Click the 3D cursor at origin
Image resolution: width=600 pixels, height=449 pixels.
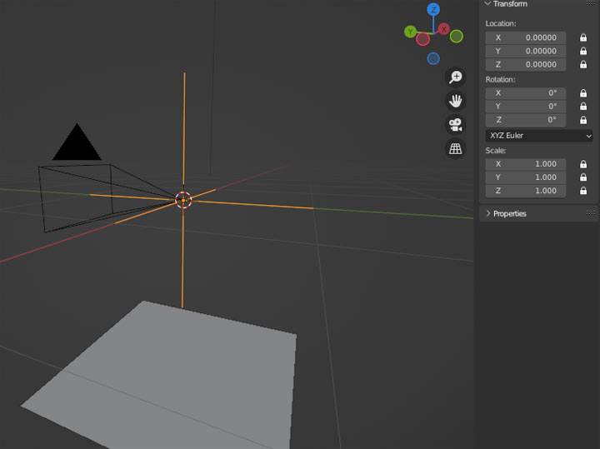click(x=183, y=200)
